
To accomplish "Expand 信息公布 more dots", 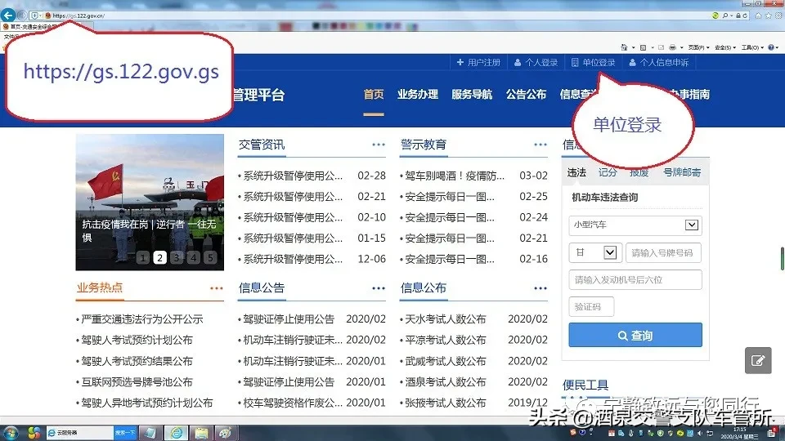I will click(x=541, y=288).
